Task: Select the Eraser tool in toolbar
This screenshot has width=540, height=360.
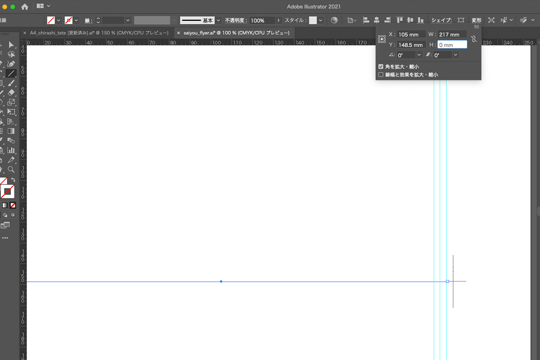Action: 11,93
